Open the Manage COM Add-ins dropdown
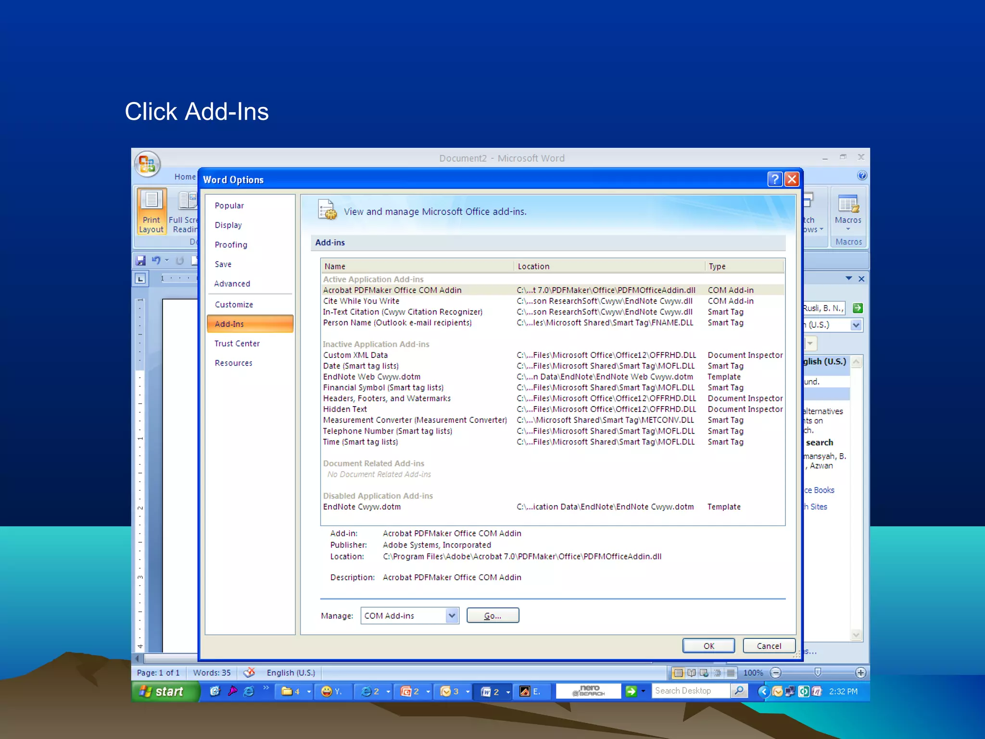The width and height of the screenshot is (985, 739). pos(451,615)
